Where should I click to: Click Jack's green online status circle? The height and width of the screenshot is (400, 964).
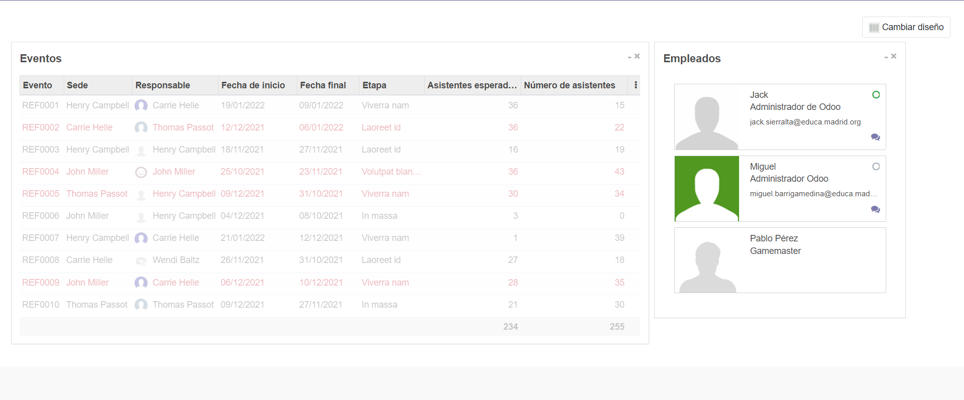coord(876,95)
